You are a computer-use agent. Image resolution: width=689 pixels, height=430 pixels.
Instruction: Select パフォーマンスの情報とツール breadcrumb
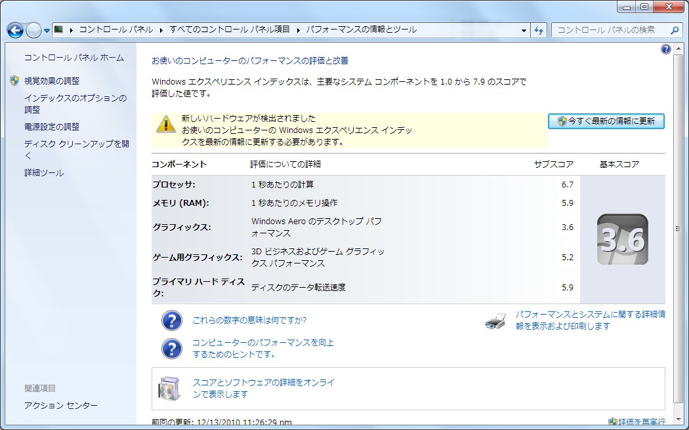(x=361, y=29)
